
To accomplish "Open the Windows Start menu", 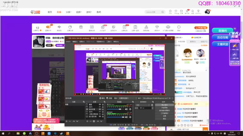I will pos(3,133).
